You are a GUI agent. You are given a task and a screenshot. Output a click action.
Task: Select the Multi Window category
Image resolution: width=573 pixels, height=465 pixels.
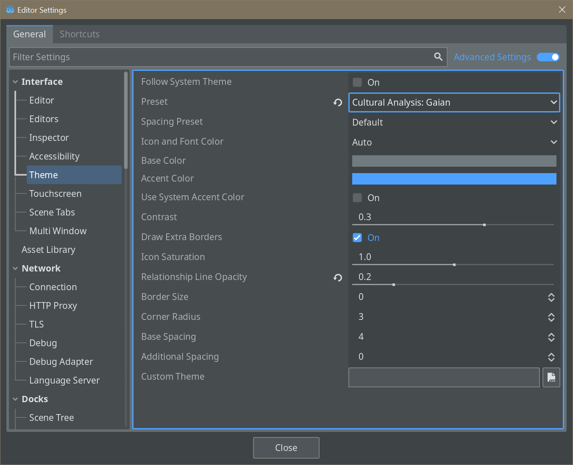pos(58,231)
